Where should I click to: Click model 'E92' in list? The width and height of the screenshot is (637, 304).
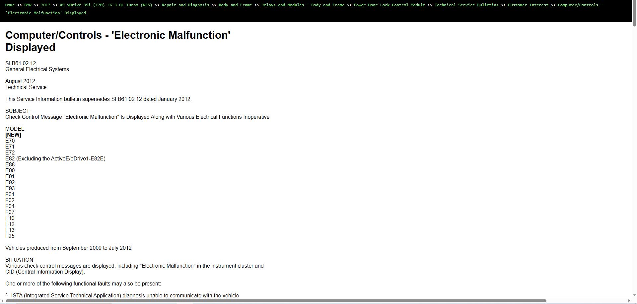[x=10, y=182]
